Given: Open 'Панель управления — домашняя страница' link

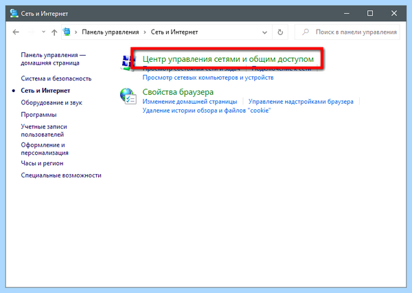Looking at the screenshot, I should click(x=54, y=59).
